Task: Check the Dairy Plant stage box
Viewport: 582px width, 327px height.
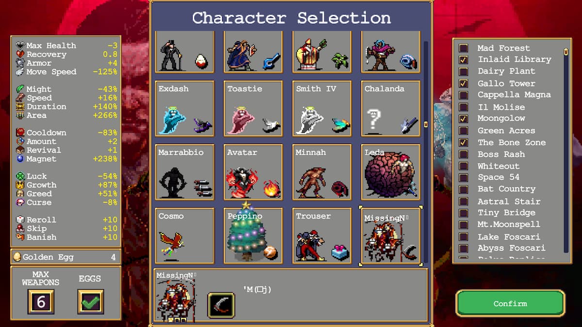Action: (x=464, y=71)
